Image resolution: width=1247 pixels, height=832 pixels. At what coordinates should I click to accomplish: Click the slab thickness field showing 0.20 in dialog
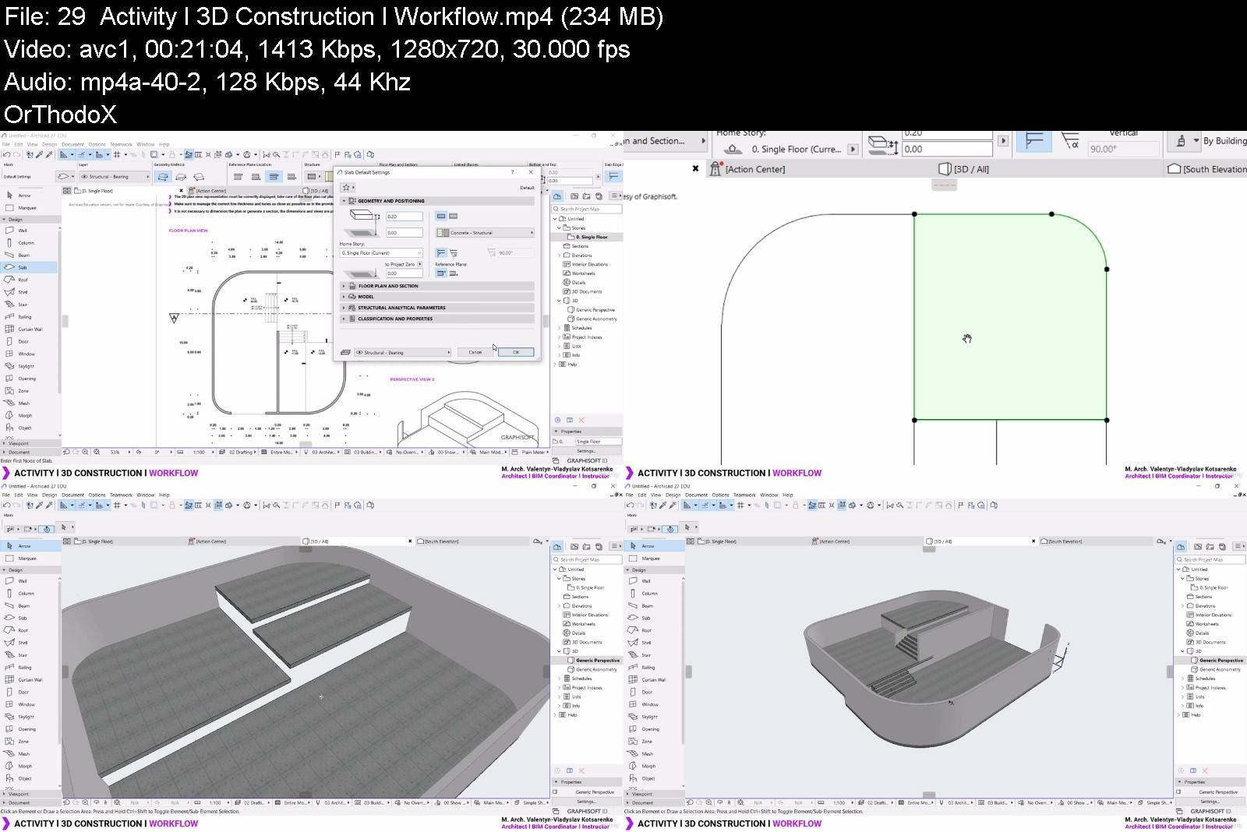(404, 217)
